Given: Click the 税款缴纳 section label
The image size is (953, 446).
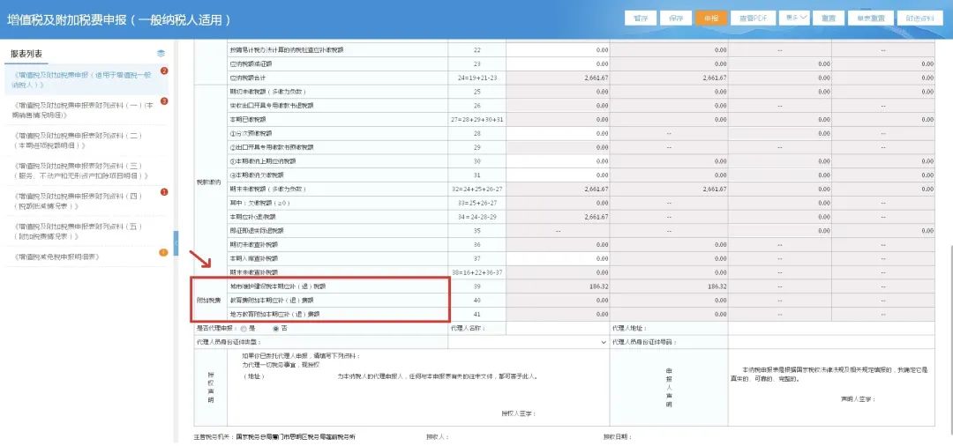Looking at the screenshot, I should [x=208, y=182].
